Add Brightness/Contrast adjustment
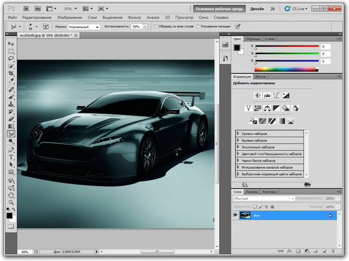The width and height of the screenshot is (349, 261). pos(258,96)
